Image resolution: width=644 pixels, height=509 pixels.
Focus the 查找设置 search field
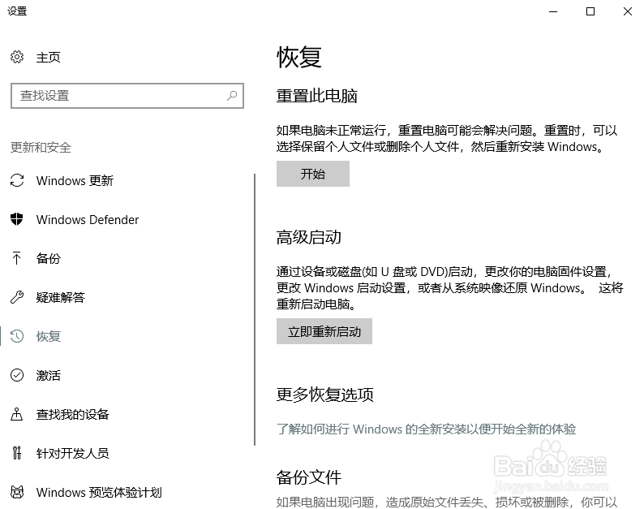point(127,96)
